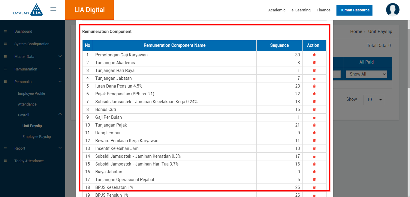
Task: Click trash icon for Biaya Jabatan
Action: 314,172
